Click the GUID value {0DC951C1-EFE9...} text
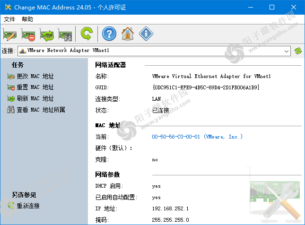Viewport: 305px width, 225px height. tap(206, 87)
